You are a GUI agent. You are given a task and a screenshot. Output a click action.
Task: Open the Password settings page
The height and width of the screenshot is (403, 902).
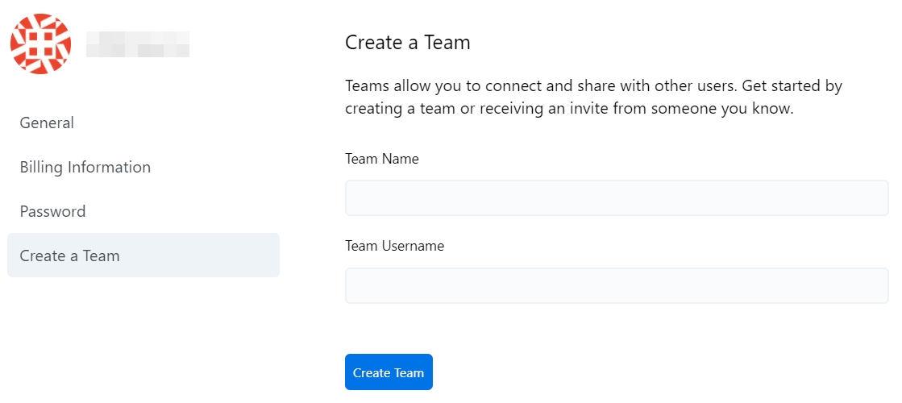52,212
